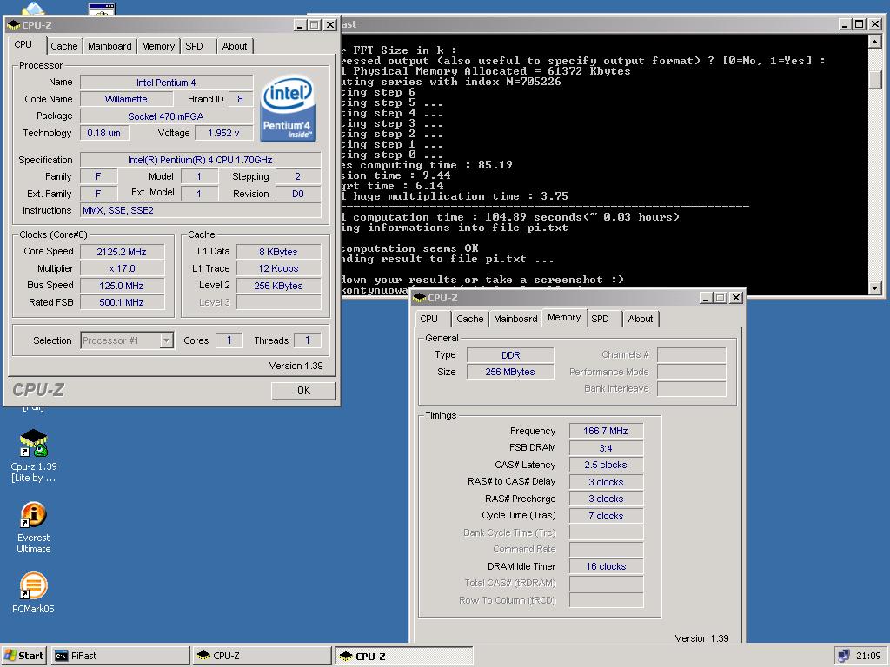This screenshot has height=667, width=890.
Task: Click the Specification field Pentium 4 1.70GHz
Action: 201,160
